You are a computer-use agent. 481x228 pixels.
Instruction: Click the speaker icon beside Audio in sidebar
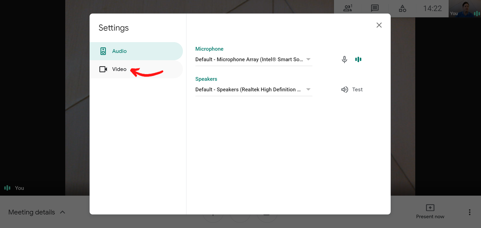[x=103, y=51]
